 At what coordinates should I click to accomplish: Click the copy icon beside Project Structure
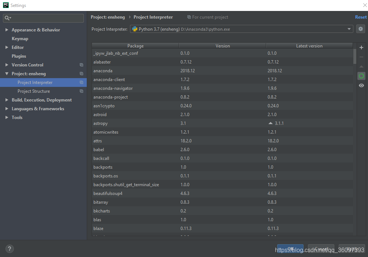click(81, 91)
